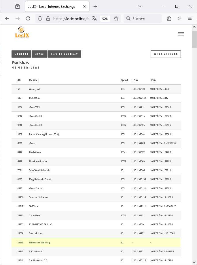Select the xTom Pty Ltd name
The width and height of the screenshot is (197, 265).
point(36,188)
